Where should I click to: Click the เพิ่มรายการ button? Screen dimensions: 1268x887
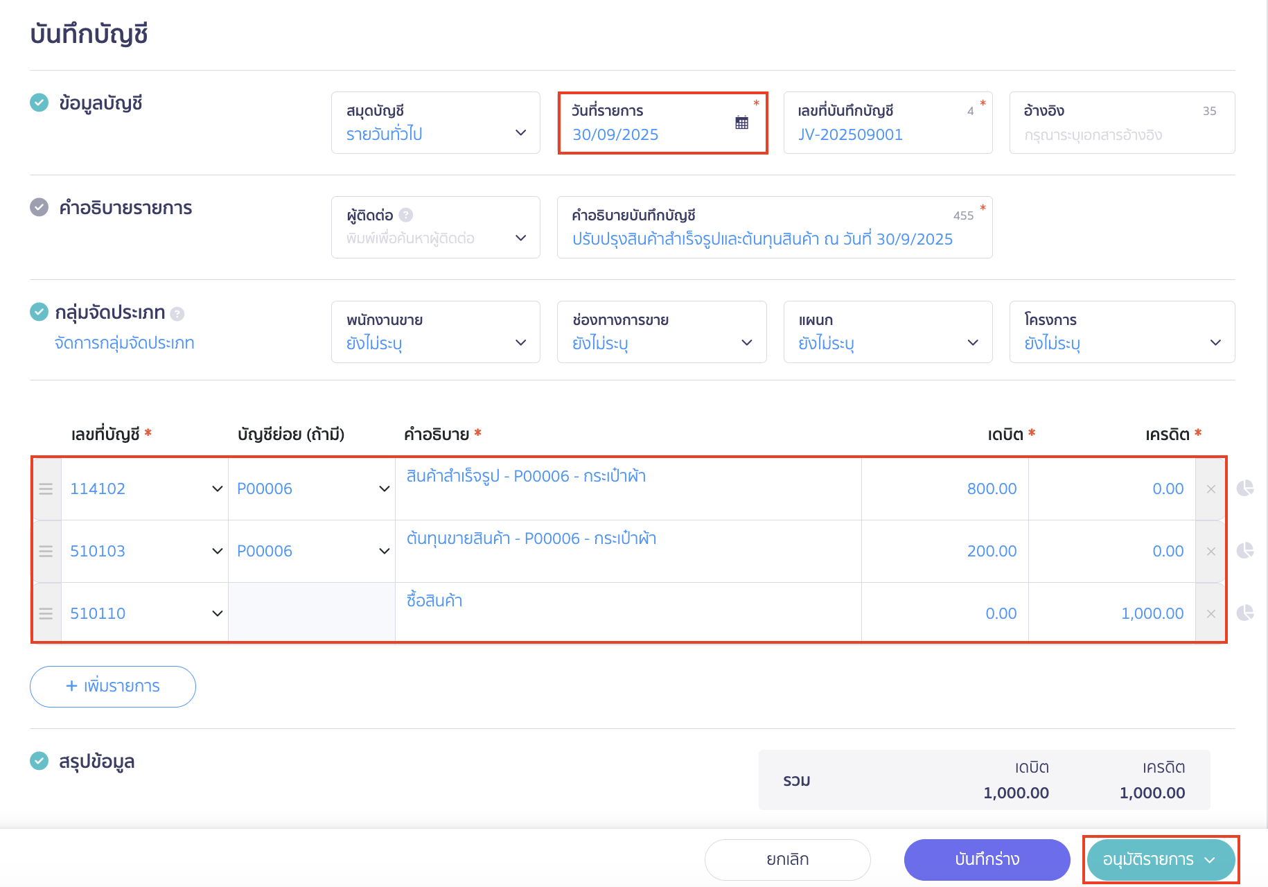coord(113,686)
